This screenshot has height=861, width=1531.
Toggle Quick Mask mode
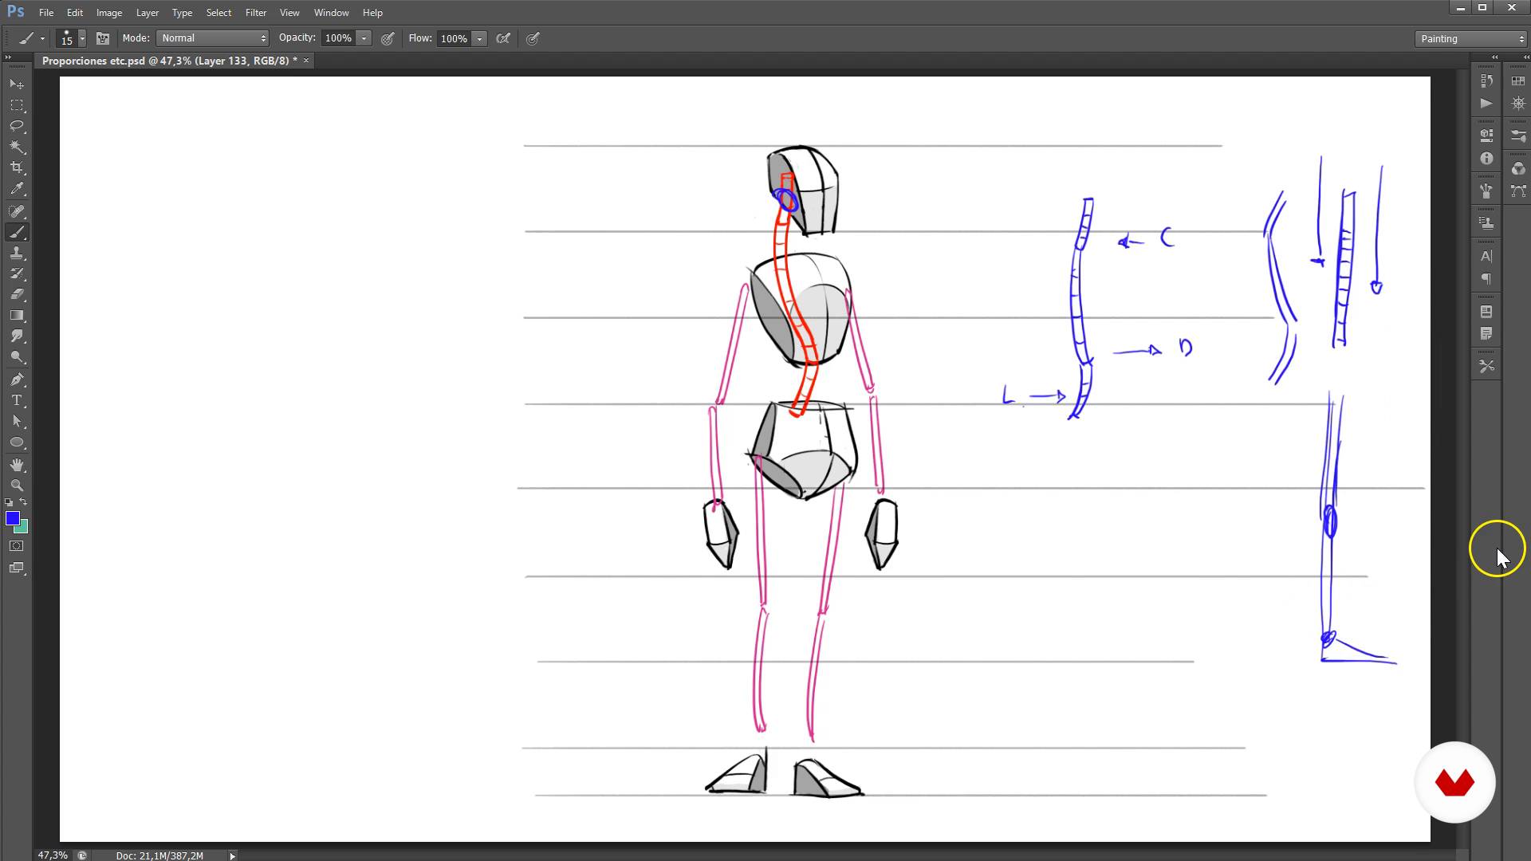tap(17, 546)
